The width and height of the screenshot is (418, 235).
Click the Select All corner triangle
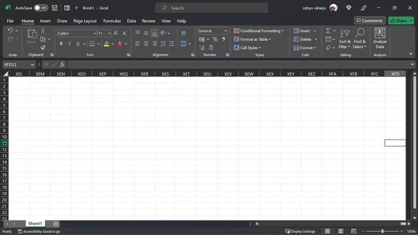pos(5,74)
